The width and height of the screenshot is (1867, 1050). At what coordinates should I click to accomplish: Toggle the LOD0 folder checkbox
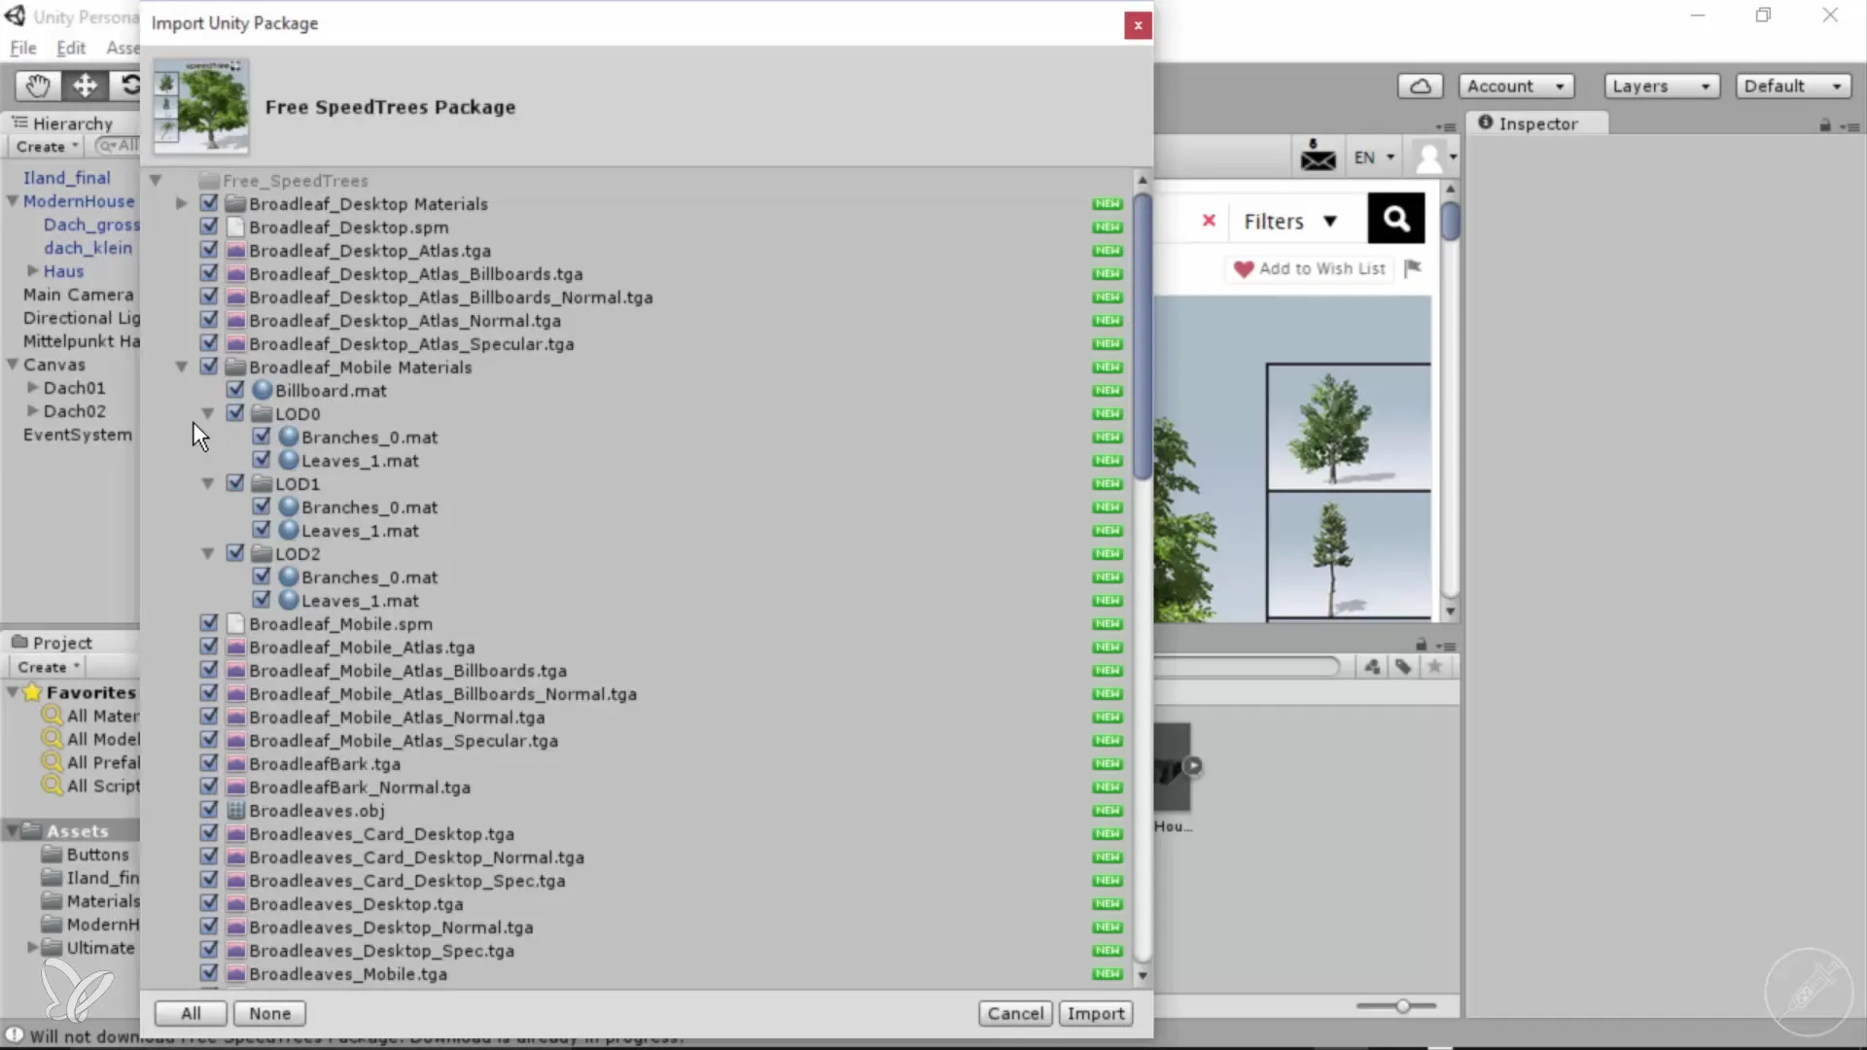[235, 413]
